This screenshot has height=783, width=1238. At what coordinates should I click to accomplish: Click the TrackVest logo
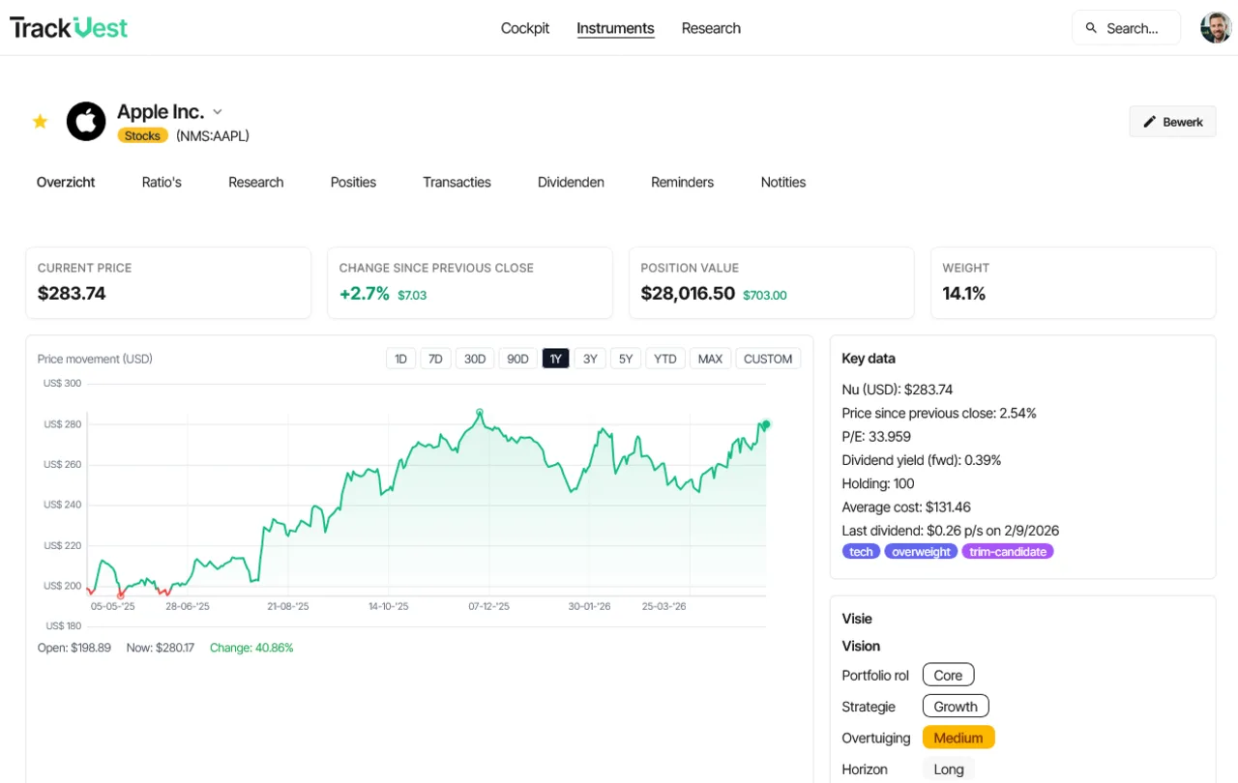click(x=69, y=27)
